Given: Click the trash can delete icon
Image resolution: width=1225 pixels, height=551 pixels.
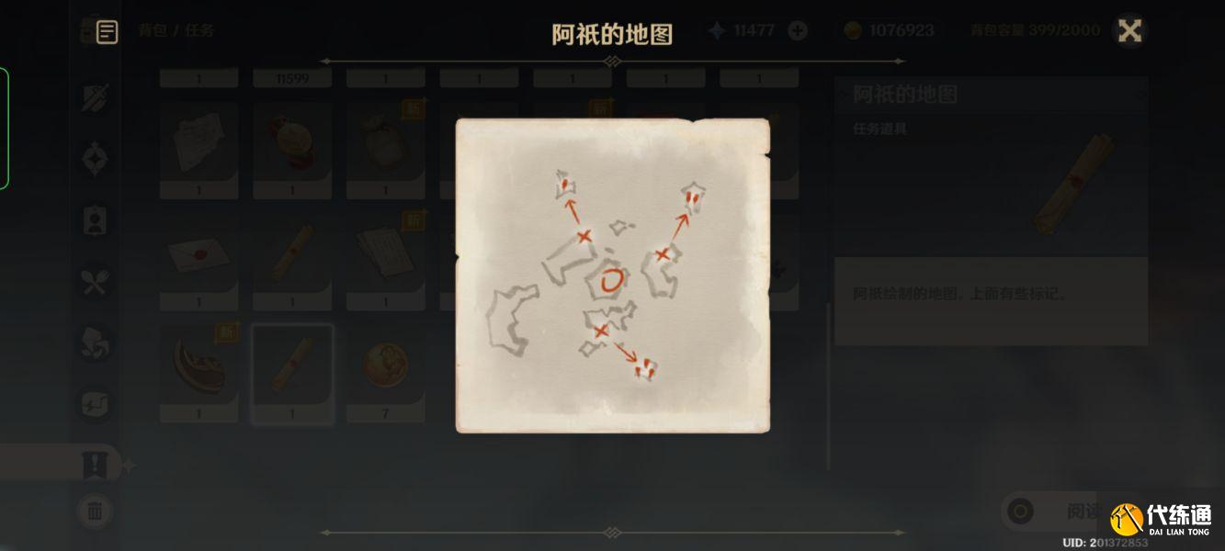Looking at the screenshot, I should (x=95, y=511).
